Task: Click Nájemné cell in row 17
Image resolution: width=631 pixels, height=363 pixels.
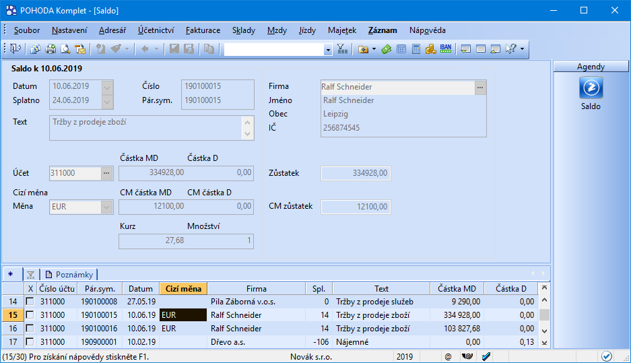Action: [x=382, y=341]
